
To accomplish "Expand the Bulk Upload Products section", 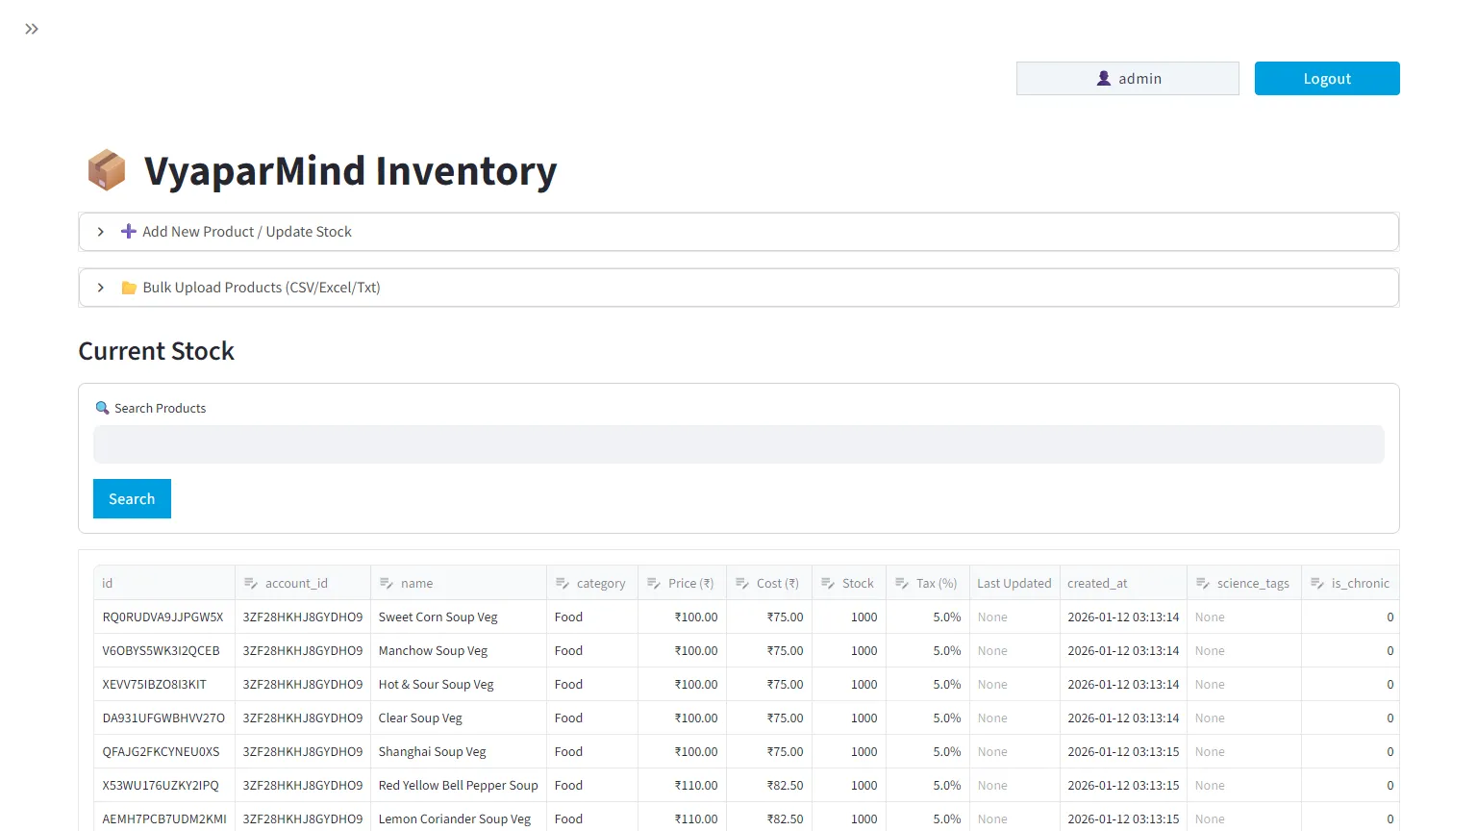I will [x=738, y=288].
